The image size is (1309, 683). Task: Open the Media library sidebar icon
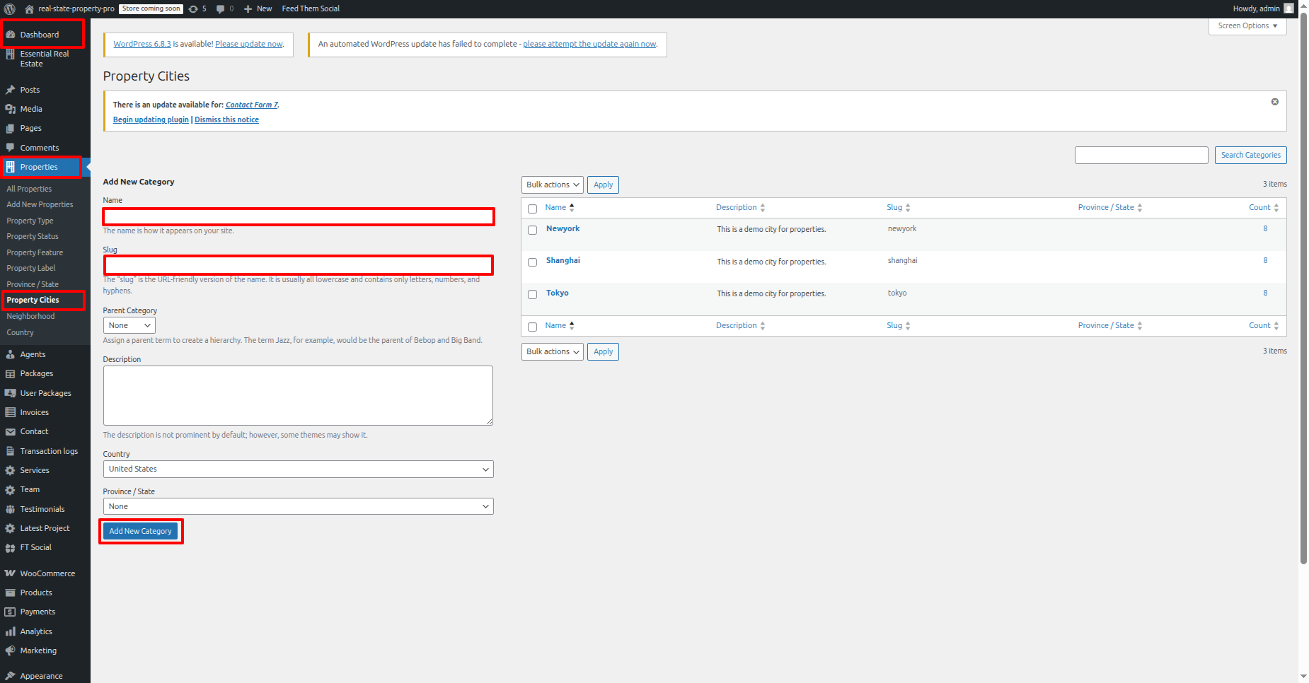[11, 109]
